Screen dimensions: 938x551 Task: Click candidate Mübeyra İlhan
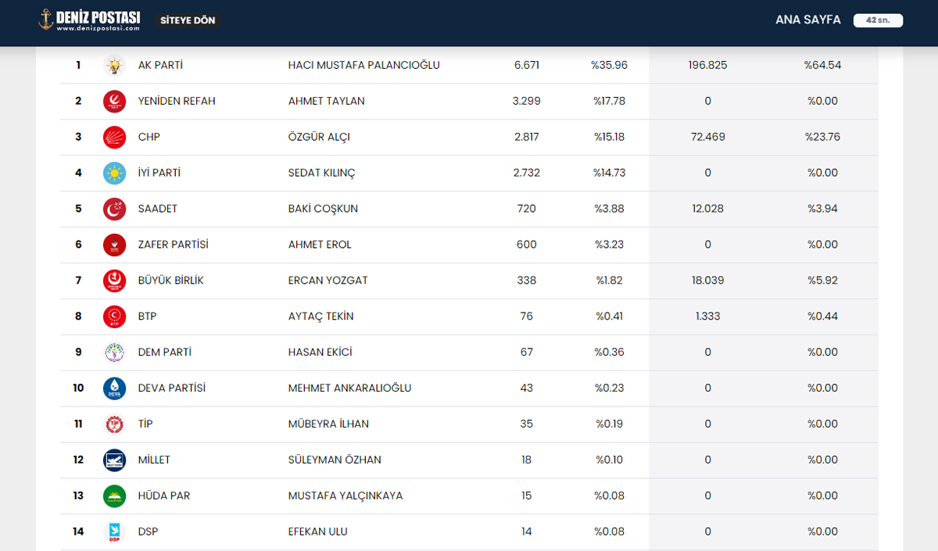(x=329, y=424)
